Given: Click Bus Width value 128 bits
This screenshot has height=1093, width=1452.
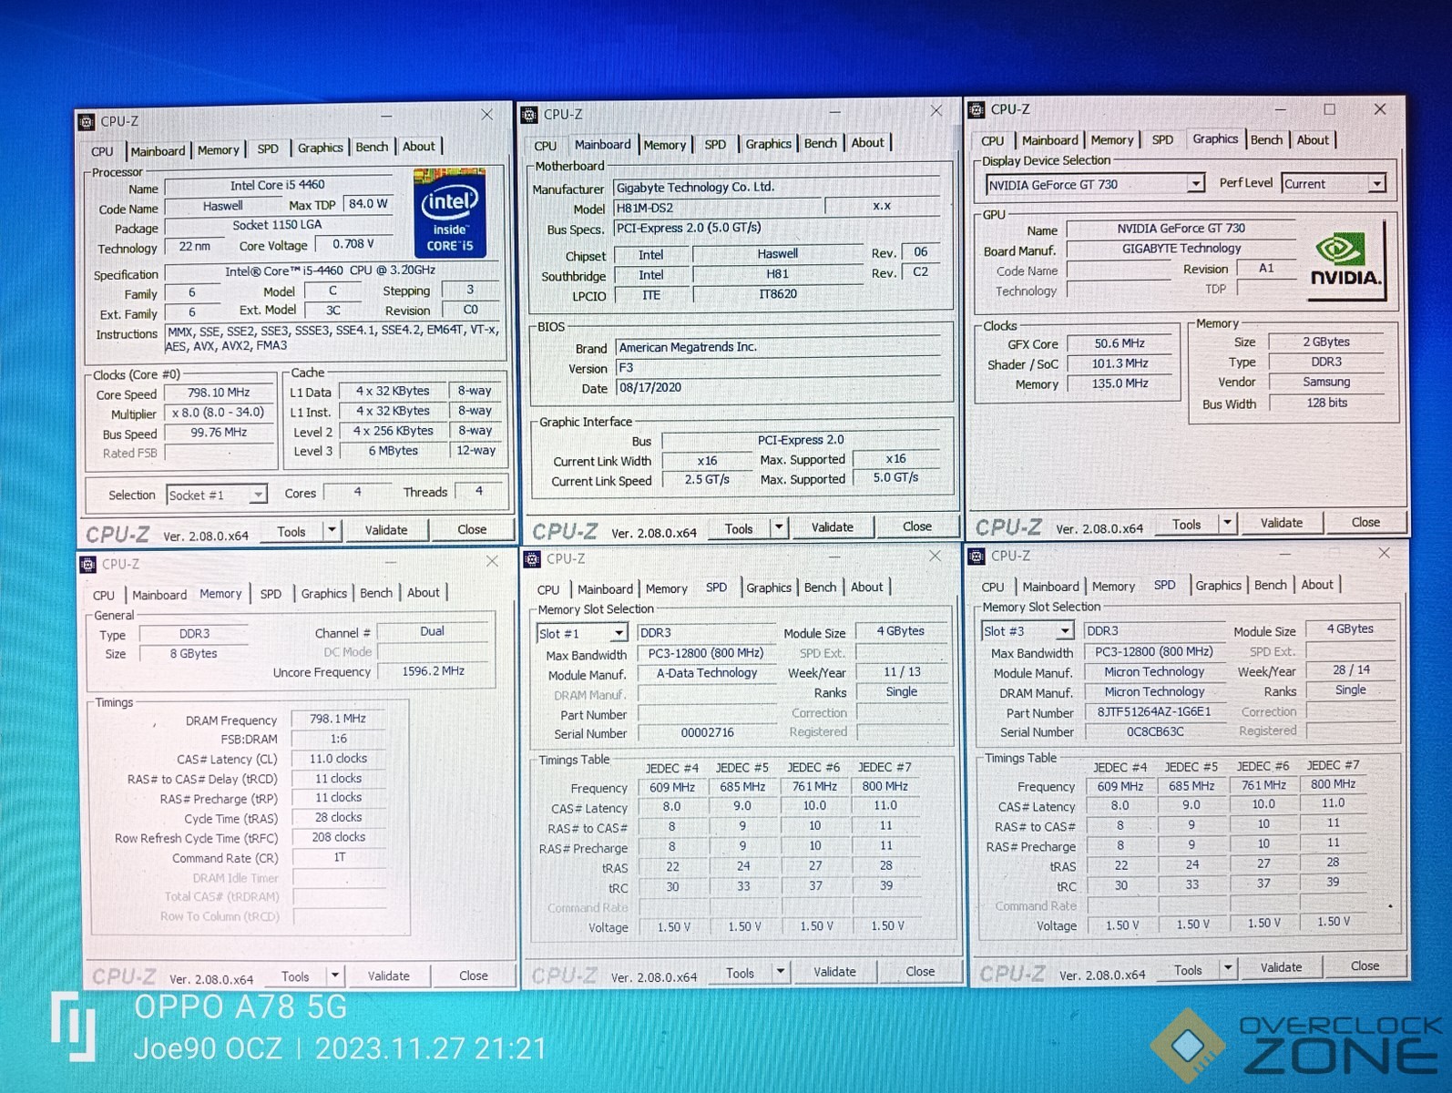Looking at the screenshot, I should click(x=1326, y=403).
